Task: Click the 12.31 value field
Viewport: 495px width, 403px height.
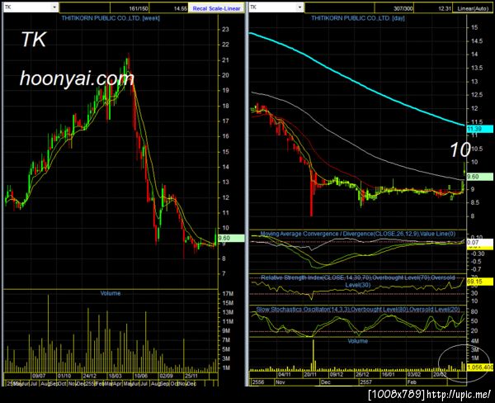Action: [x=433, y=8]
